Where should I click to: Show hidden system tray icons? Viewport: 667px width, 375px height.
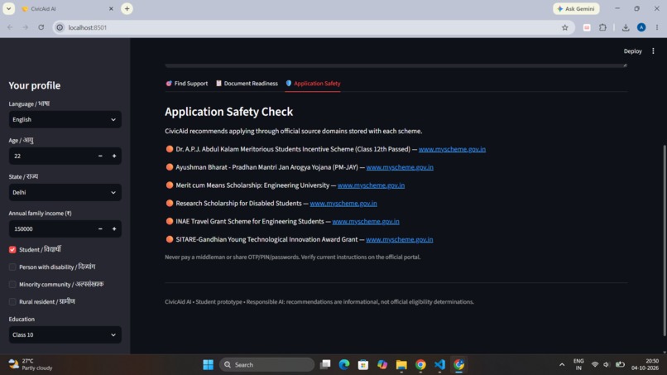(562, 365)
